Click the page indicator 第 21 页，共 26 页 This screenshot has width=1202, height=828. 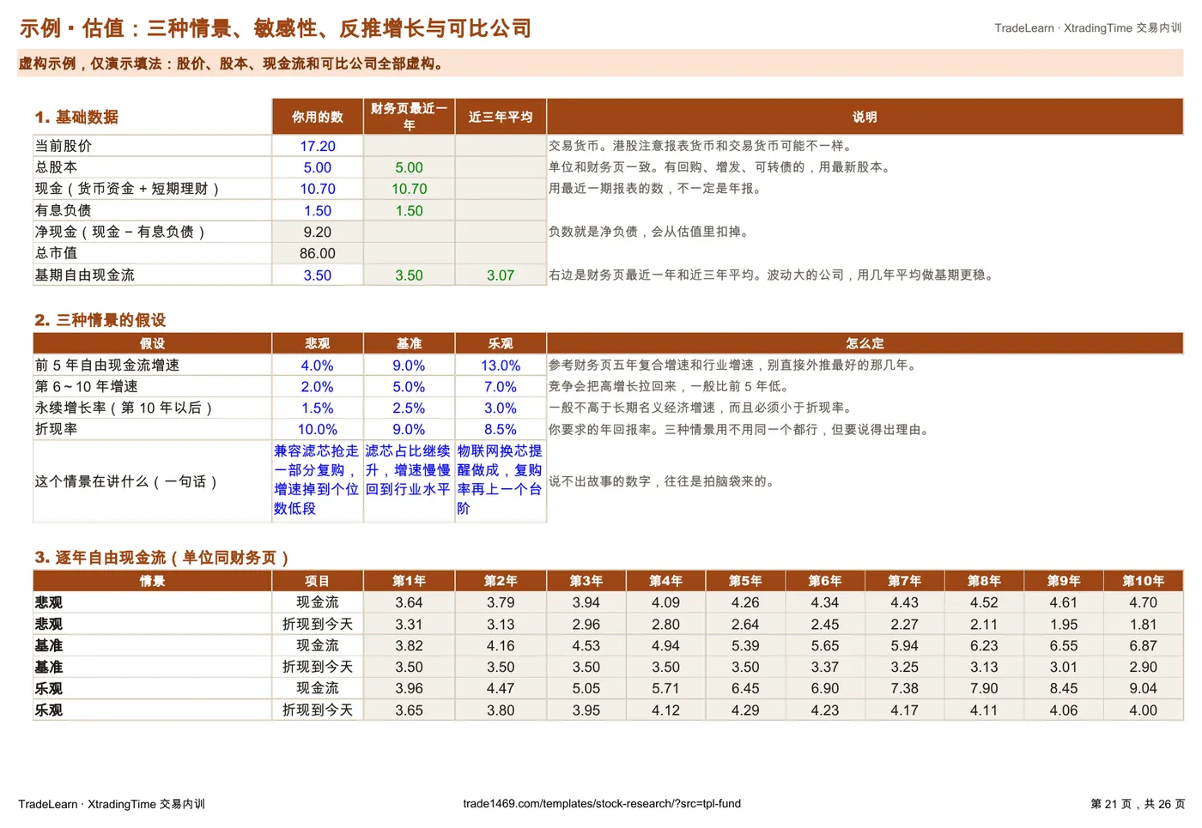[x=1138, y=804]
